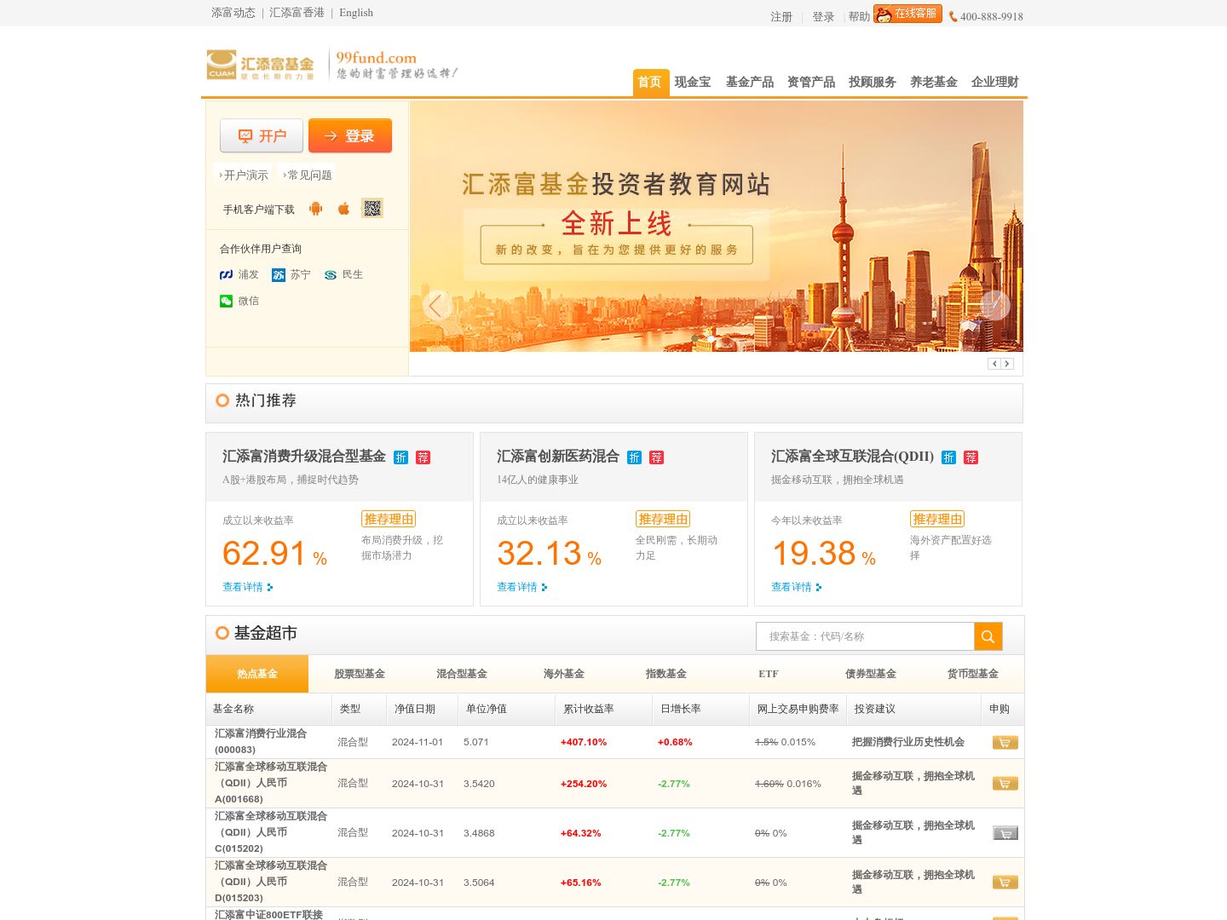Image resolution: width=1227 pixels, height=920 pixels.
Task: Click 荐 badge on 汇添富全球互联混合(QDII)
Action: (x=971, y=457)
